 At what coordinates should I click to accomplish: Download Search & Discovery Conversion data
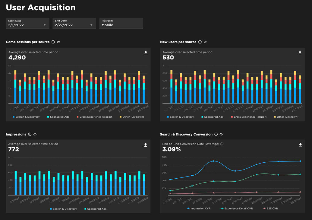pos(300,145)
